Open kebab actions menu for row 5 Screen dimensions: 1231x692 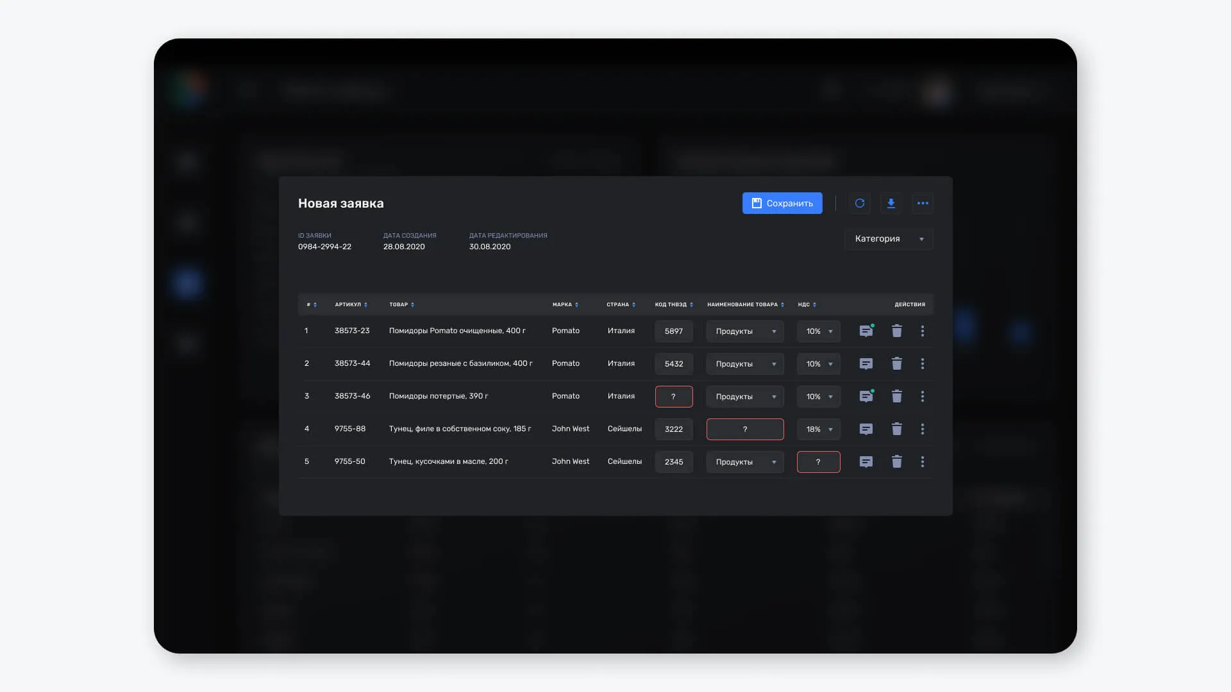coord(923,461)
